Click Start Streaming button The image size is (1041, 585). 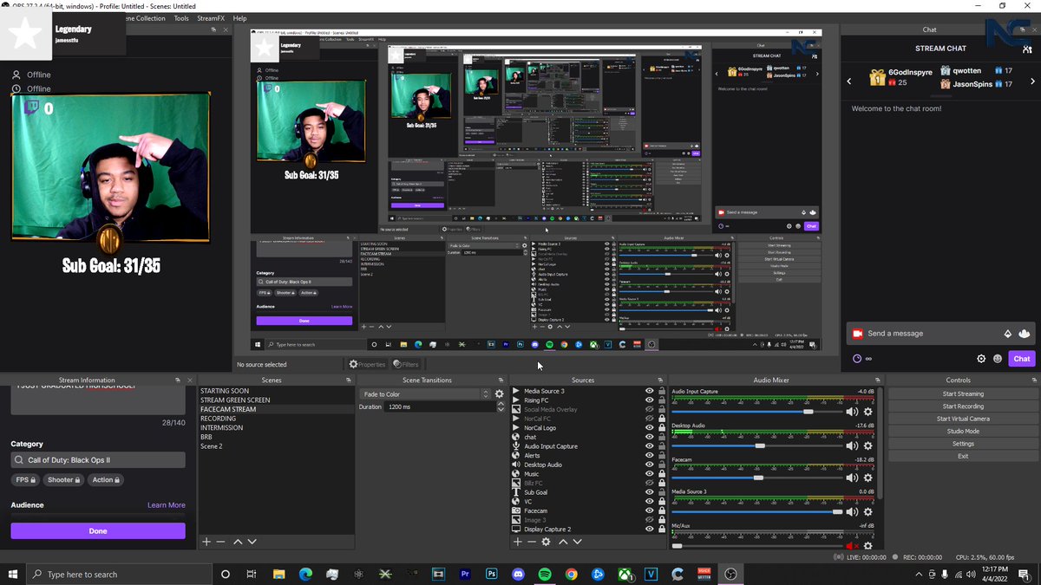click(x=963, y=393)
